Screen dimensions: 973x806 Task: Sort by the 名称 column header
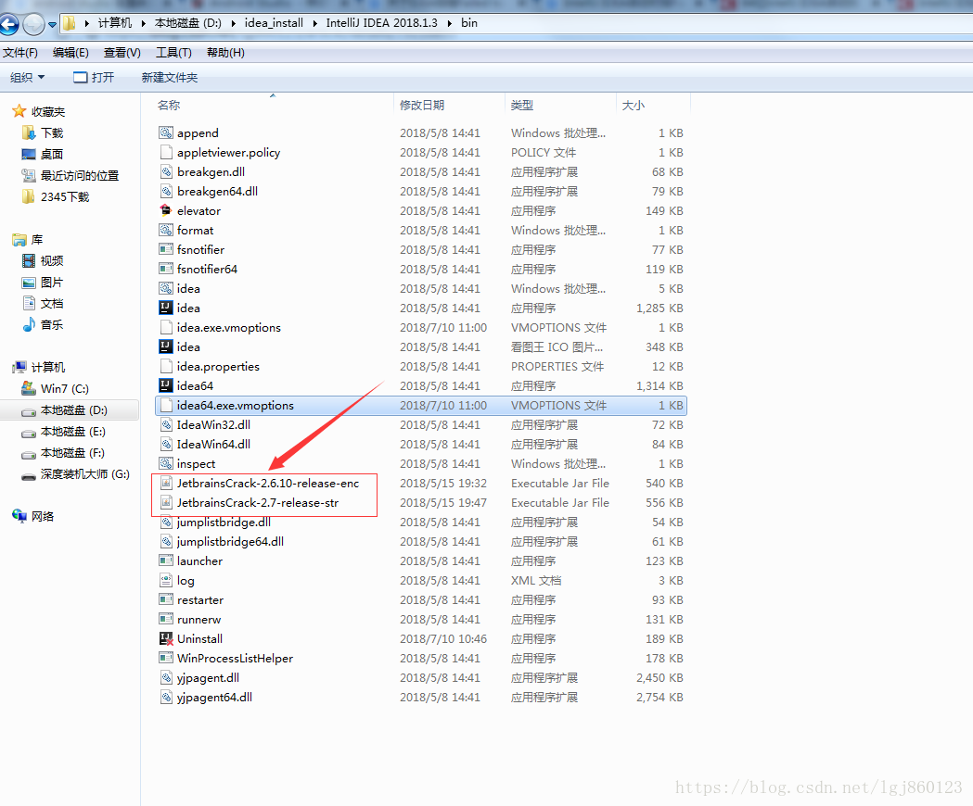tap(169, 106)
